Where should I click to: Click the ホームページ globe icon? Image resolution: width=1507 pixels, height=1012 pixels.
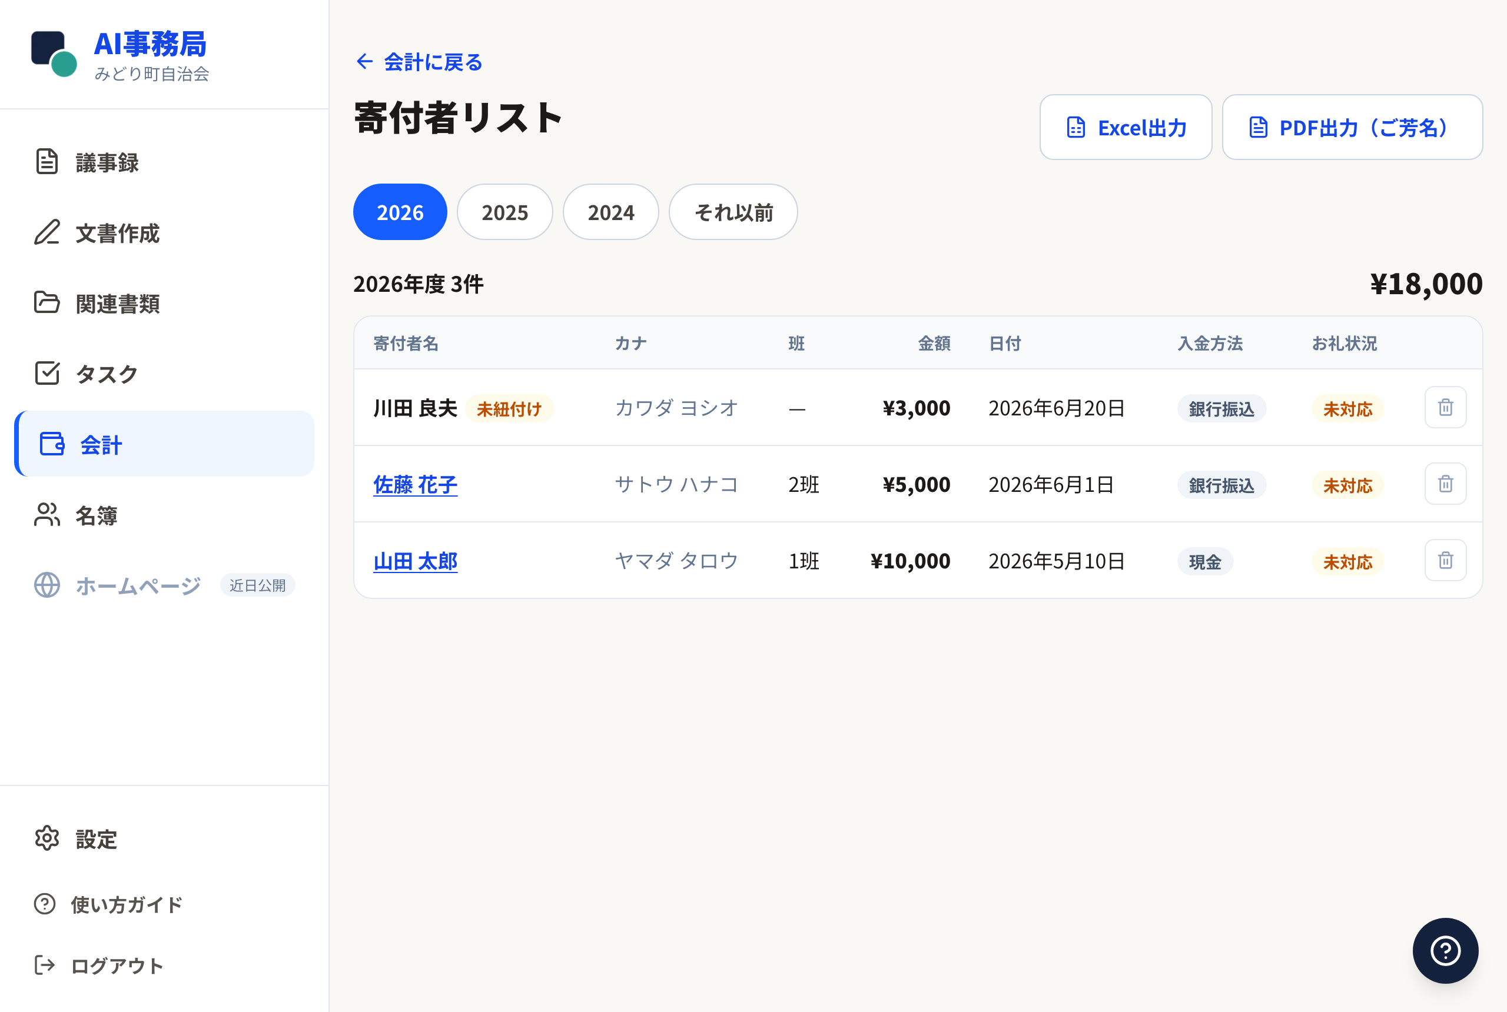tap(47, 585)
